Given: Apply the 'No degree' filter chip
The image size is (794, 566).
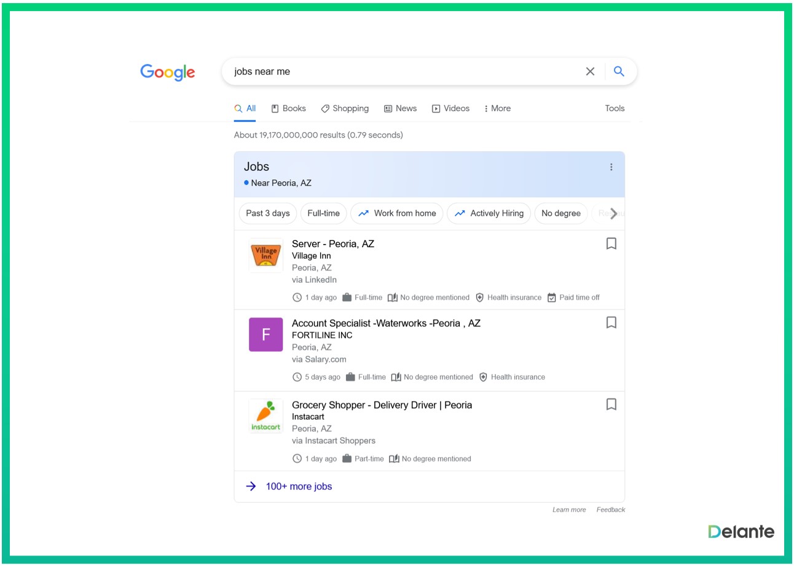Looking at the screenshot, I should click(561, 213).
